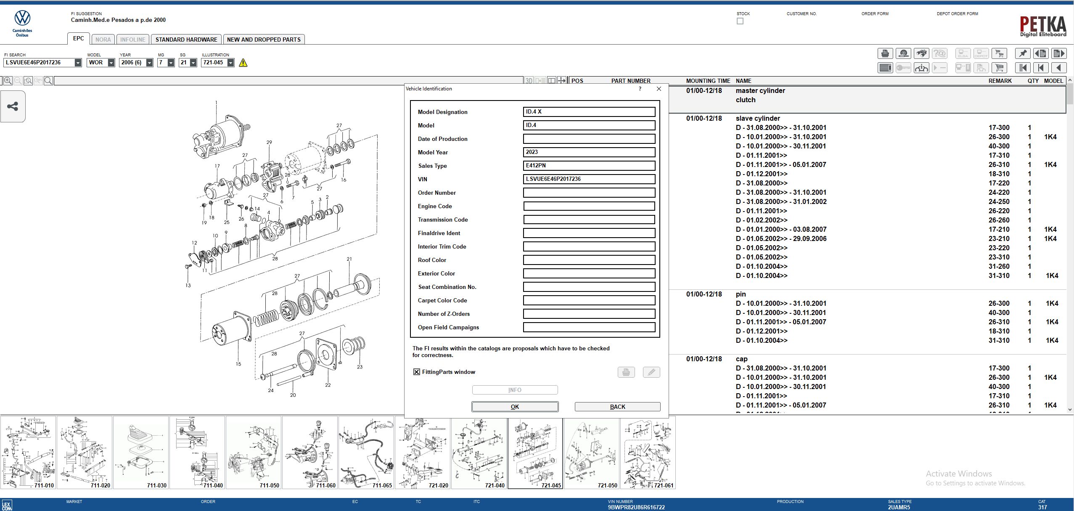
Task: Expand the ILLUSTRATION dropdown 721-045
Action: click(230, 63)
